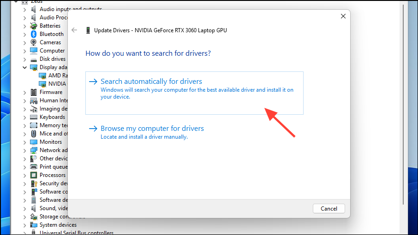Click the Cameras webcam icon

coord(34,42)
